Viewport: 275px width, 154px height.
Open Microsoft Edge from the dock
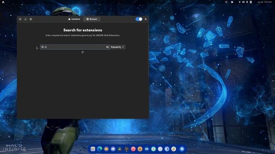coord(100,149)
